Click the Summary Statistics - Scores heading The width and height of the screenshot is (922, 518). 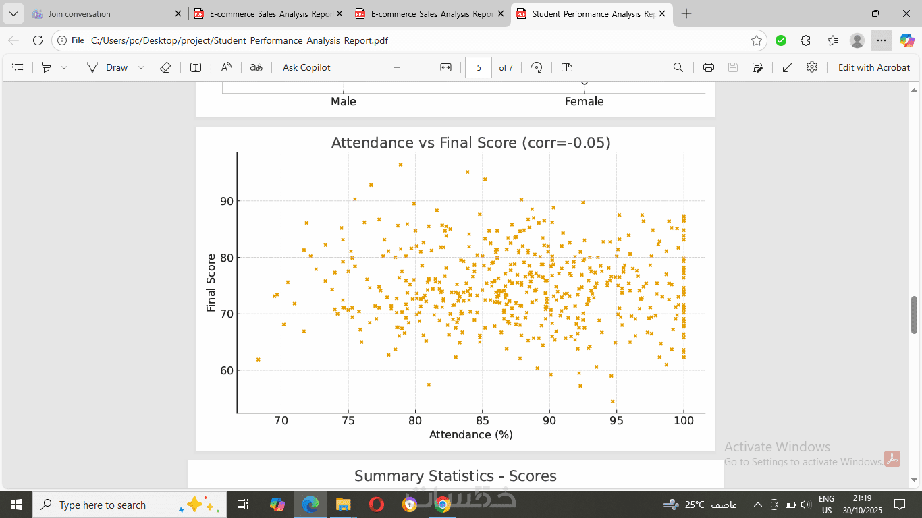pos(456,476)
